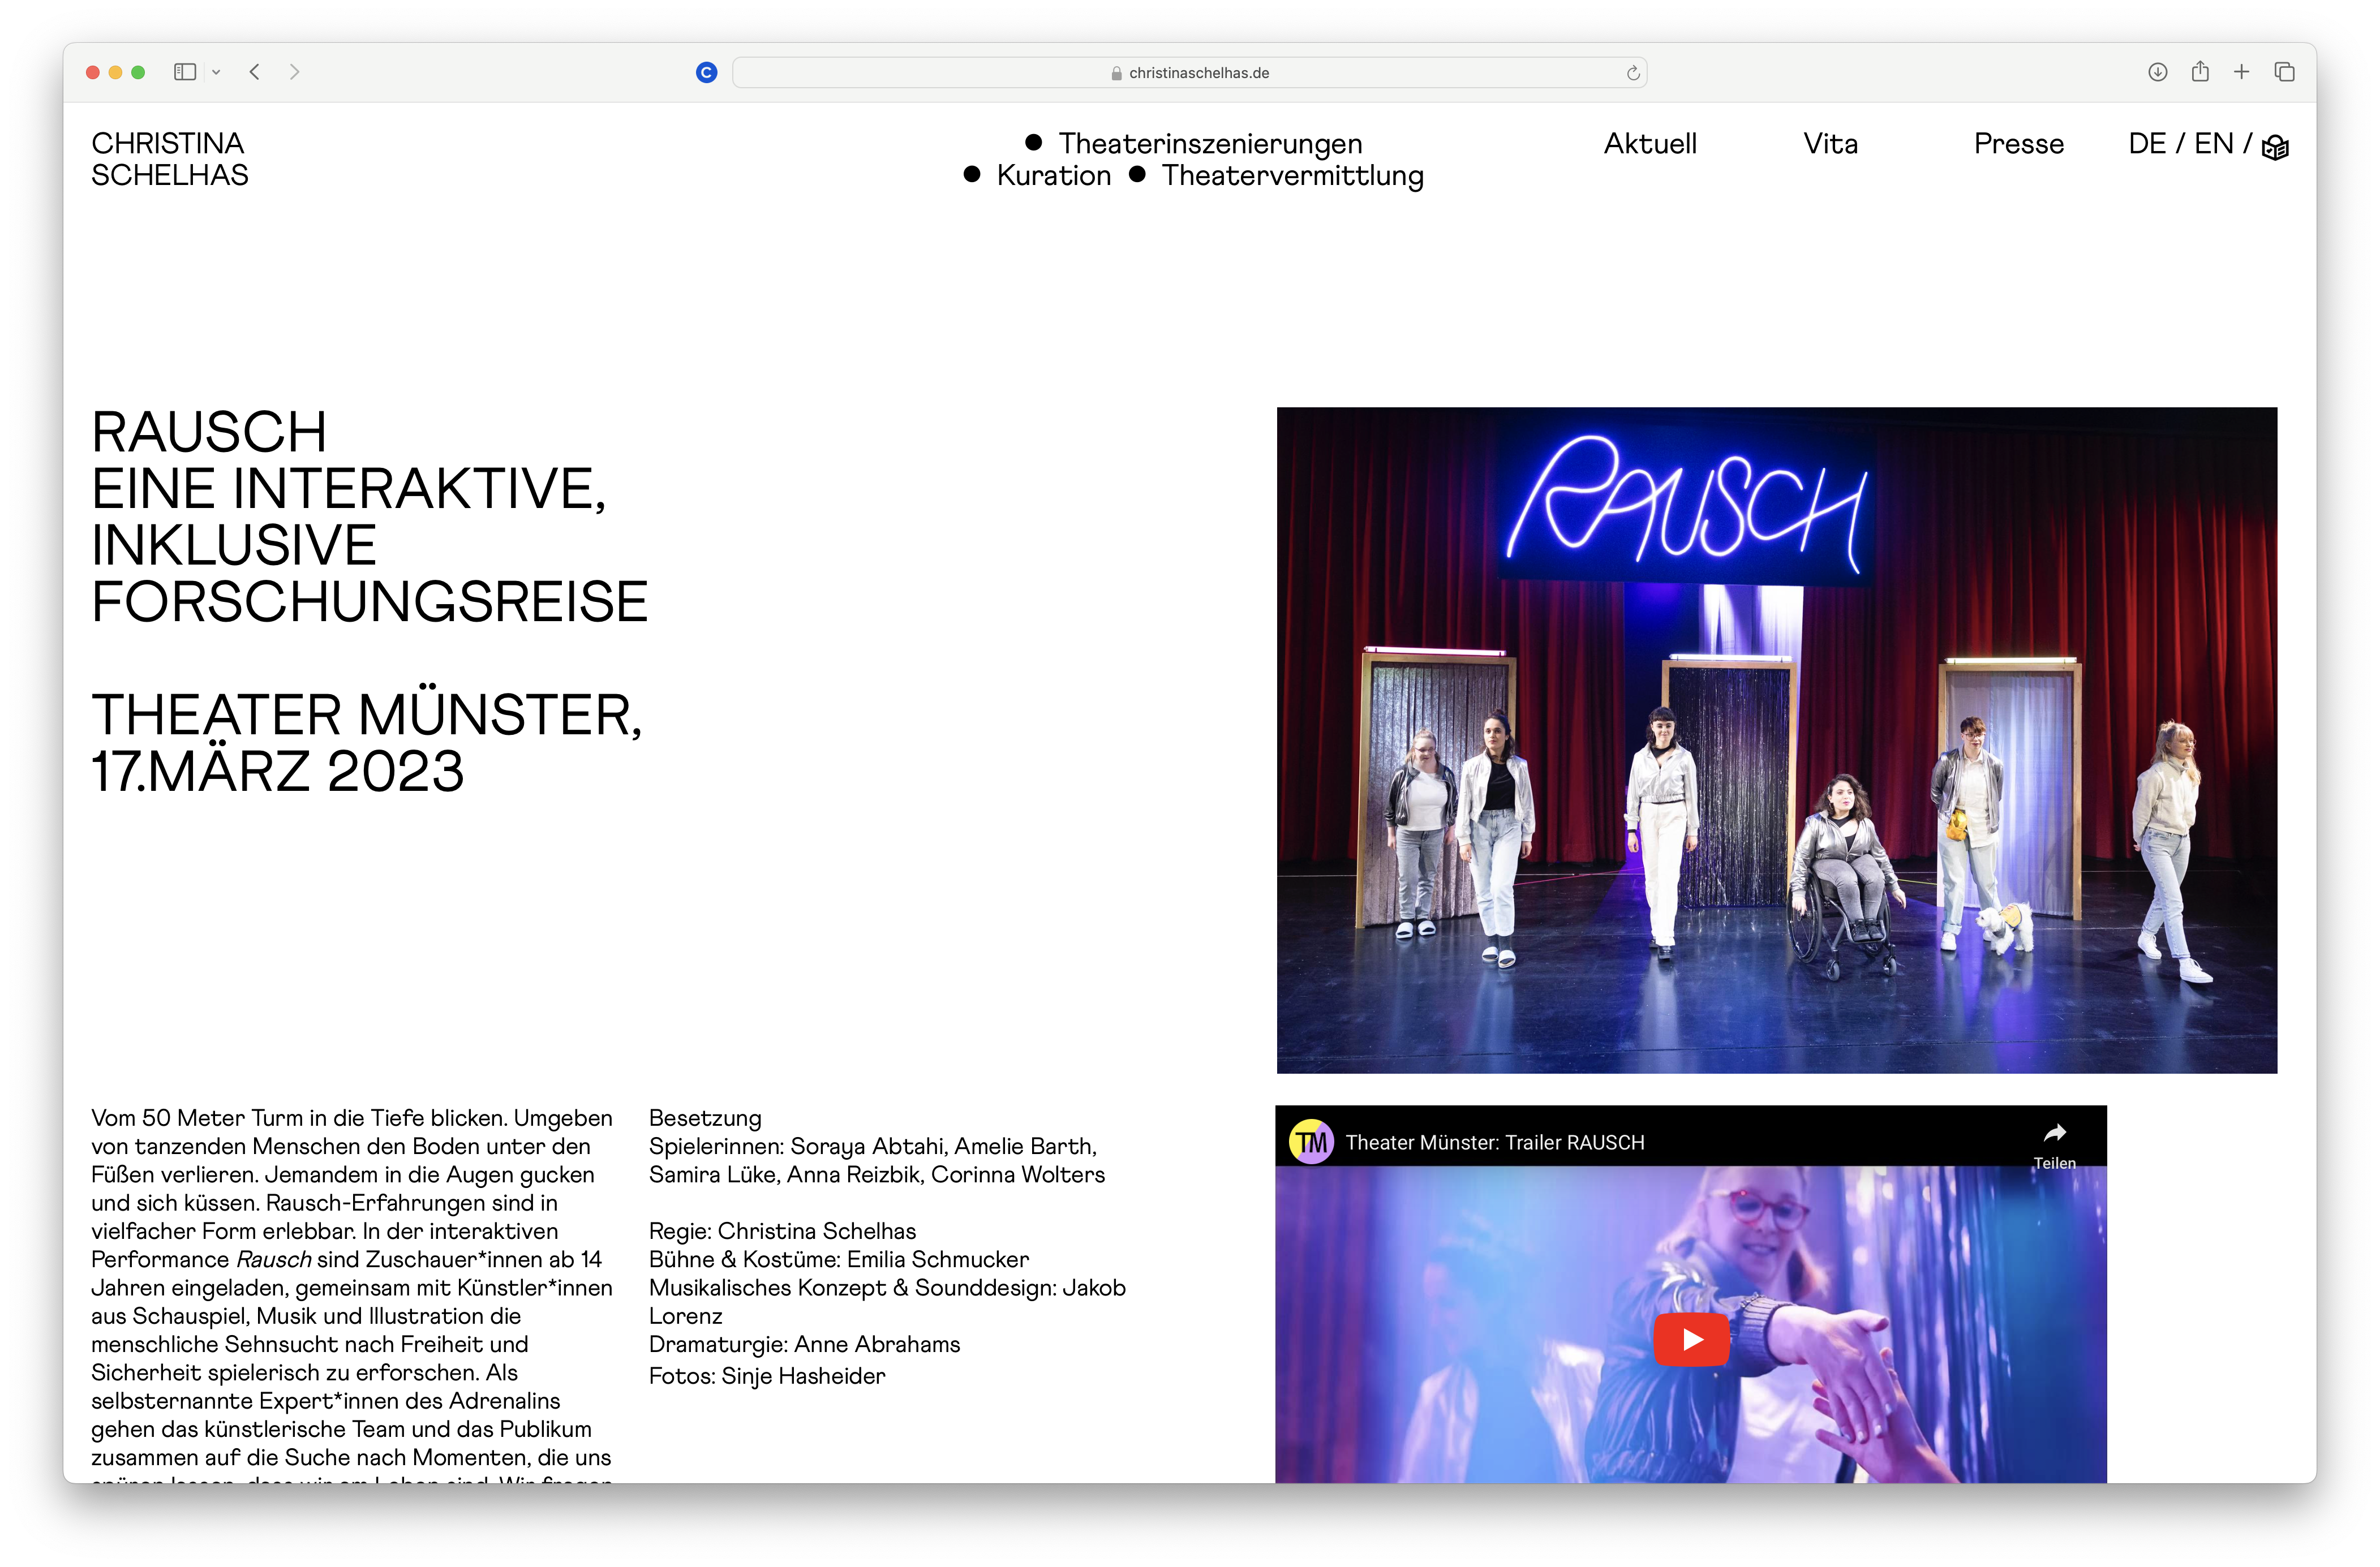2380x1567 pixels.
Task: Switch the language to EN
Action: (x=2213, y=144)
